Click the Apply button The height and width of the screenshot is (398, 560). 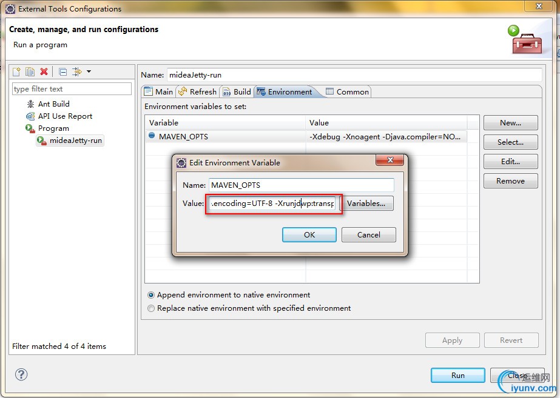click(x=452, y=340)
